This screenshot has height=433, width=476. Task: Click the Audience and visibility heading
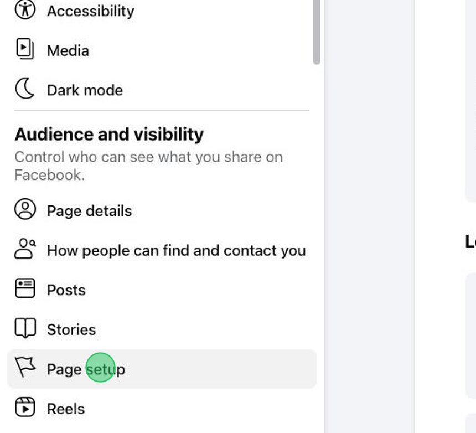(109, 134)
